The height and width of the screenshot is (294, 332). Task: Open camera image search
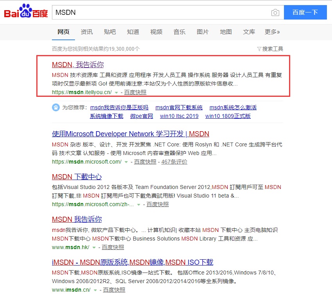[275, 12]
